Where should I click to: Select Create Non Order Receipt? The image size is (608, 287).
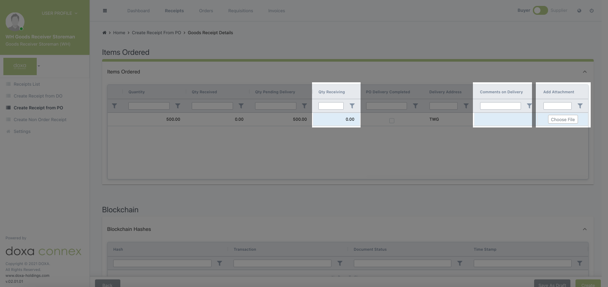[40, 119]
